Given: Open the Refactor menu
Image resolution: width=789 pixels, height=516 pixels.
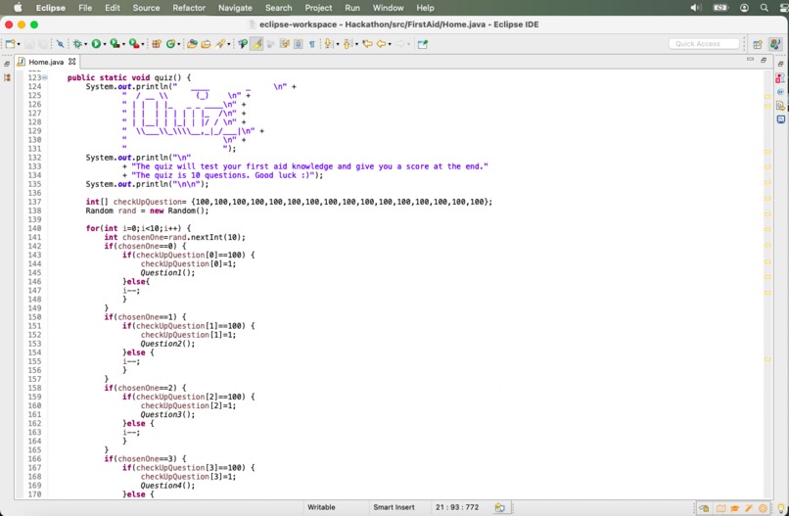Looking at the screenshot, I should [189, 8].
